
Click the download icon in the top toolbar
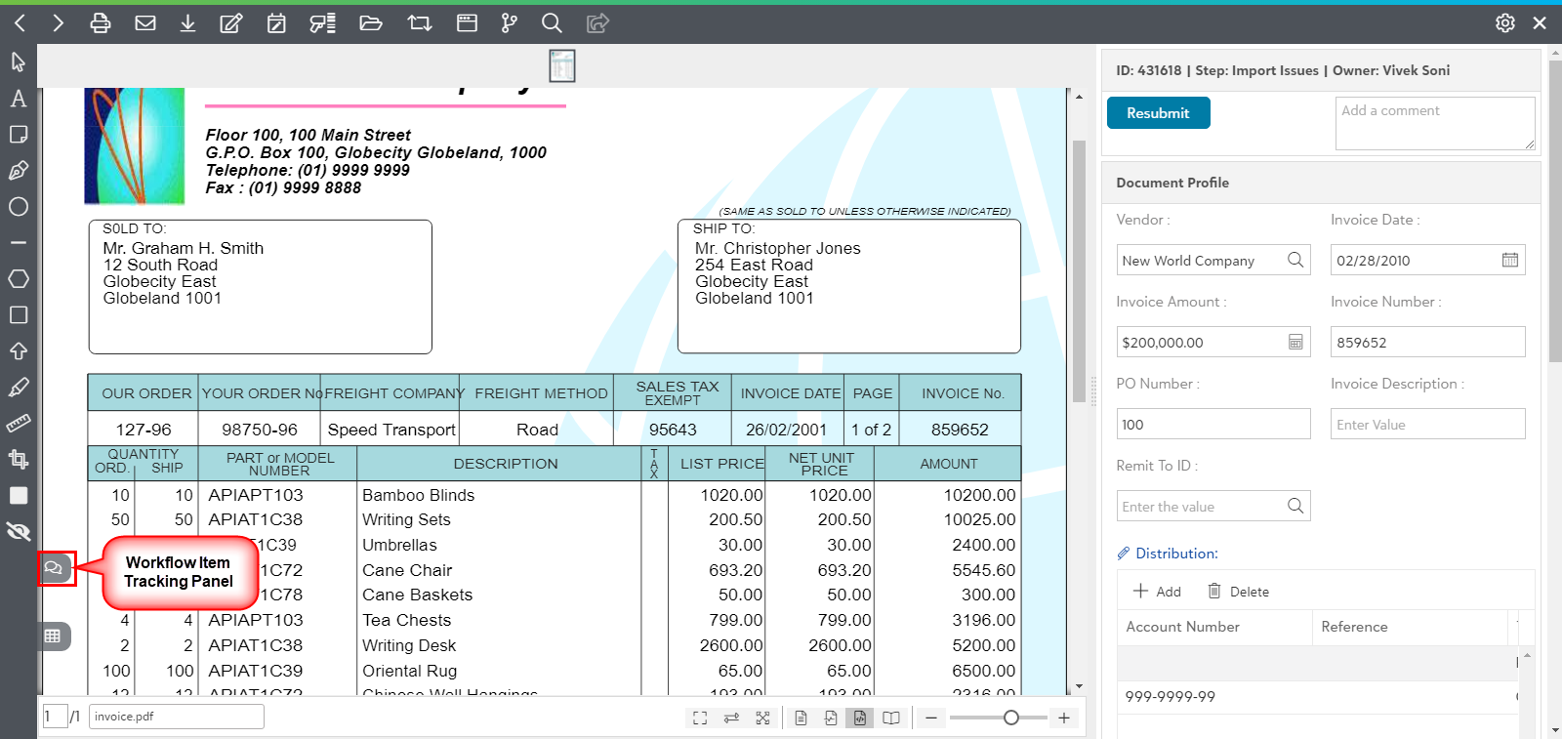coord(187,22)
